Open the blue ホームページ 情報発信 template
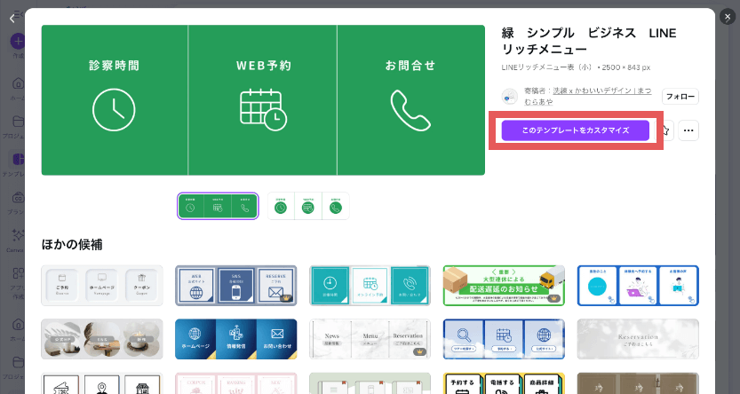This screenshot has width=740, height=394. click(x=235, y=338)
